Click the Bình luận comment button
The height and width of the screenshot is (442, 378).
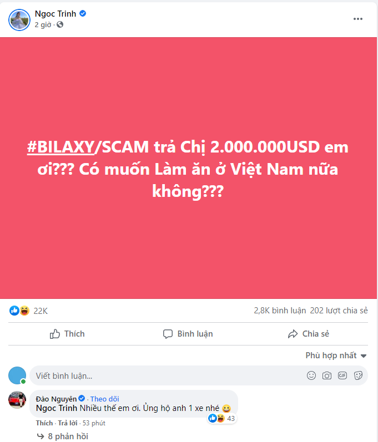[x=188, y=334]
